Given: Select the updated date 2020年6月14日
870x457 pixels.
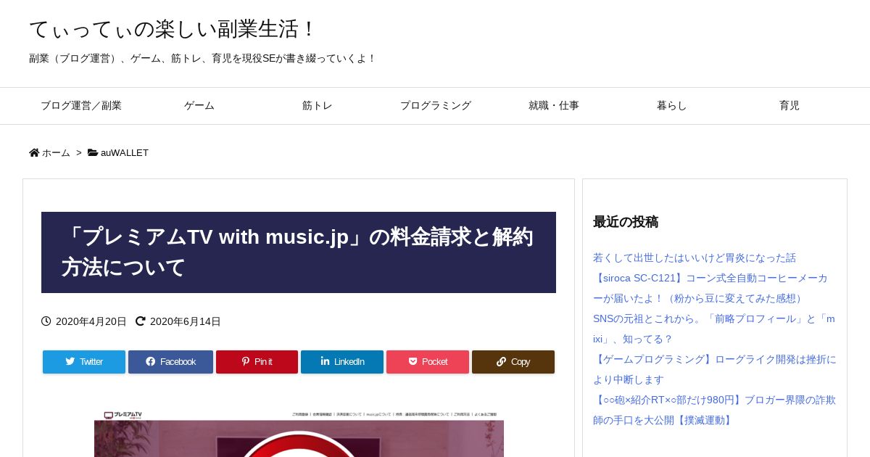Looking at the screenshot, I should pyautogui.click(x=186, y=321).
